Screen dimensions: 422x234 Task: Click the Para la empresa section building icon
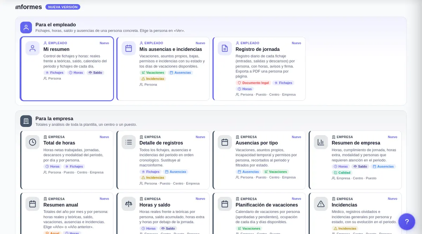pyautogui.click(x=26, y=121)
